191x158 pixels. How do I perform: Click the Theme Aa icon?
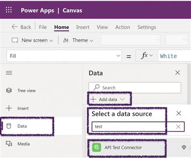(66, 40)
